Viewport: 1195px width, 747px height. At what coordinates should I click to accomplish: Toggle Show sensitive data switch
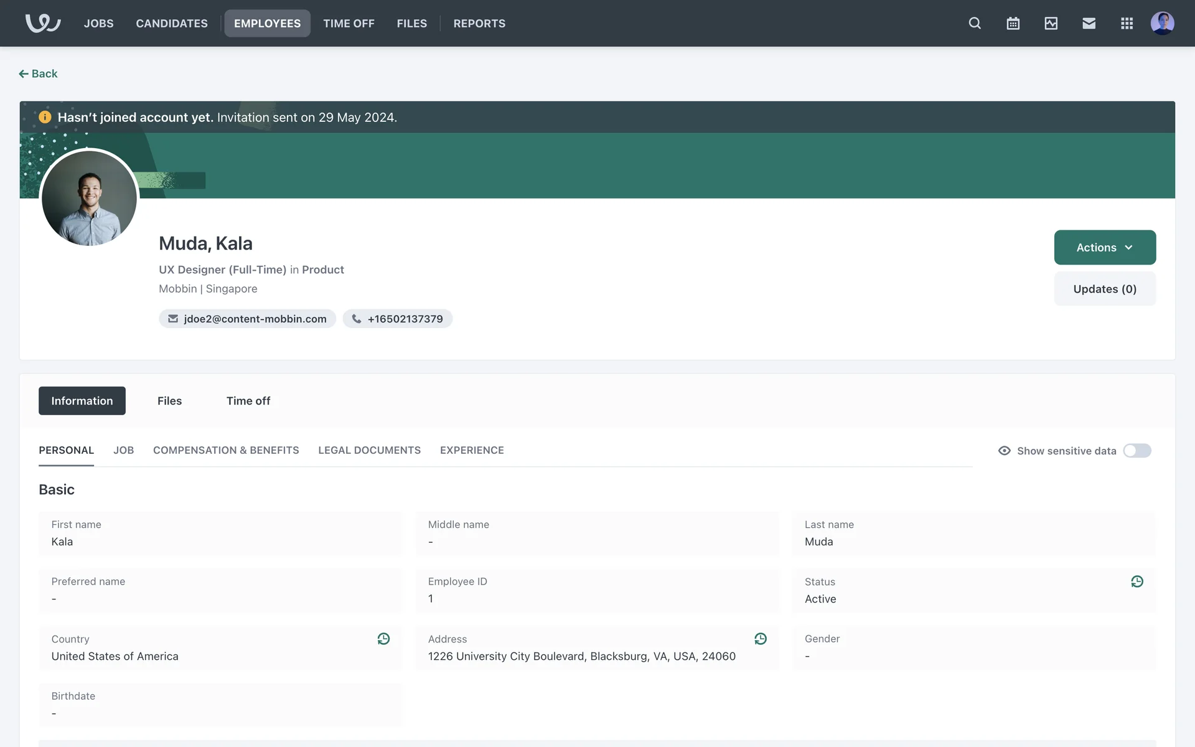point(1136,451)
